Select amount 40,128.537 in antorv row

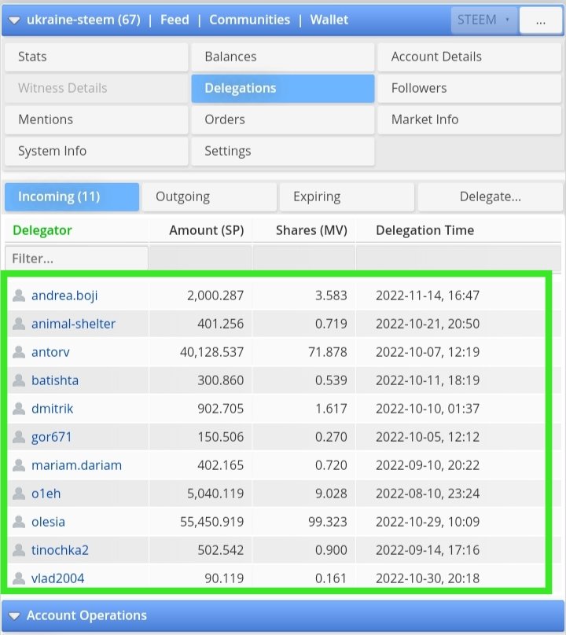(x=212, y=352)
